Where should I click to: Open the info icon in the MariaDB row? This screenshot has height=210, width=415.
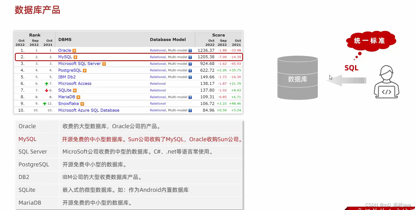coord(190,97)
